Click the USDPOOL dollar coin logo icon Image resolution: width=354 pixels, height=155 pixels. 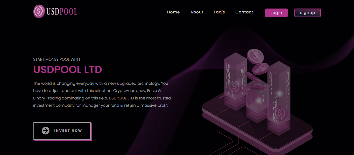coord(39,11)
